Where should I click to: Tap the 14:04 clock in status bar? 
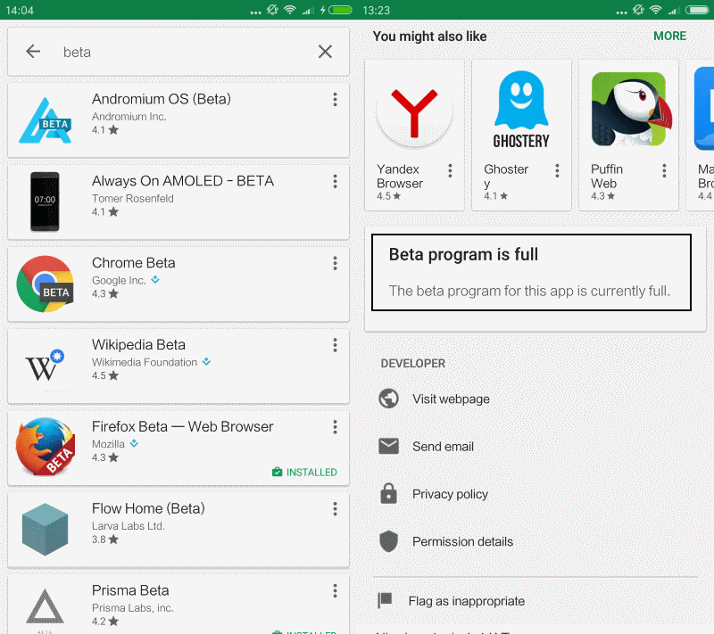click(20, 10)
